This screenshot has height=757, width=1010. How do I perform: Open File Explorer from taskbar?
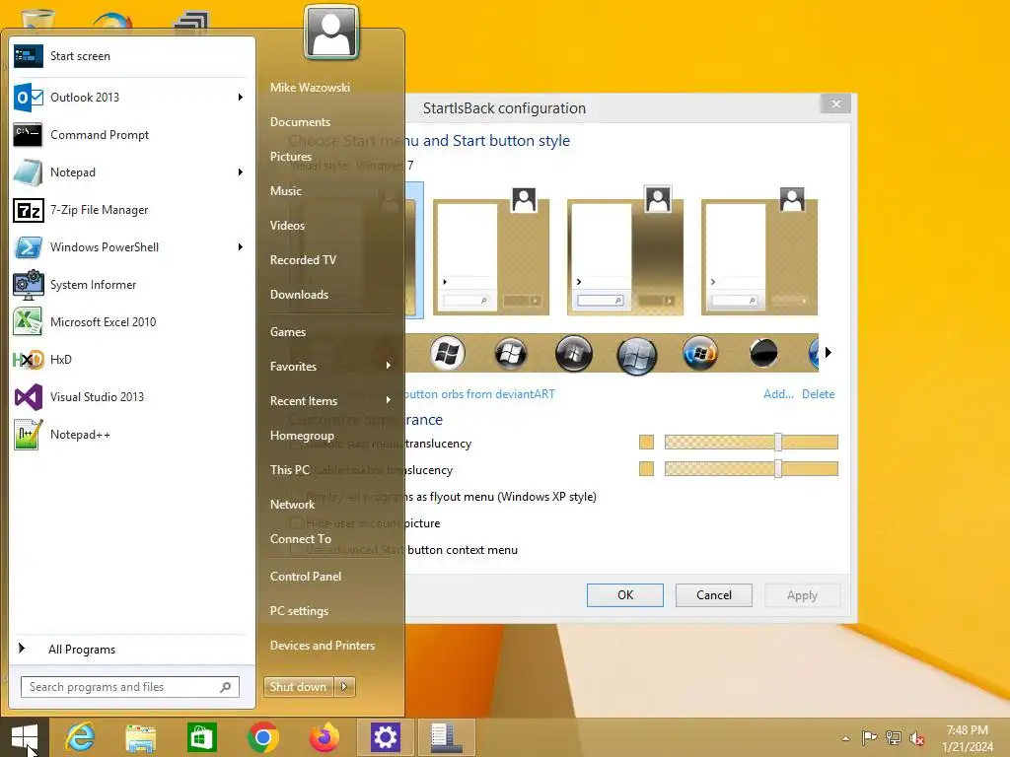[x=140, y=737]
